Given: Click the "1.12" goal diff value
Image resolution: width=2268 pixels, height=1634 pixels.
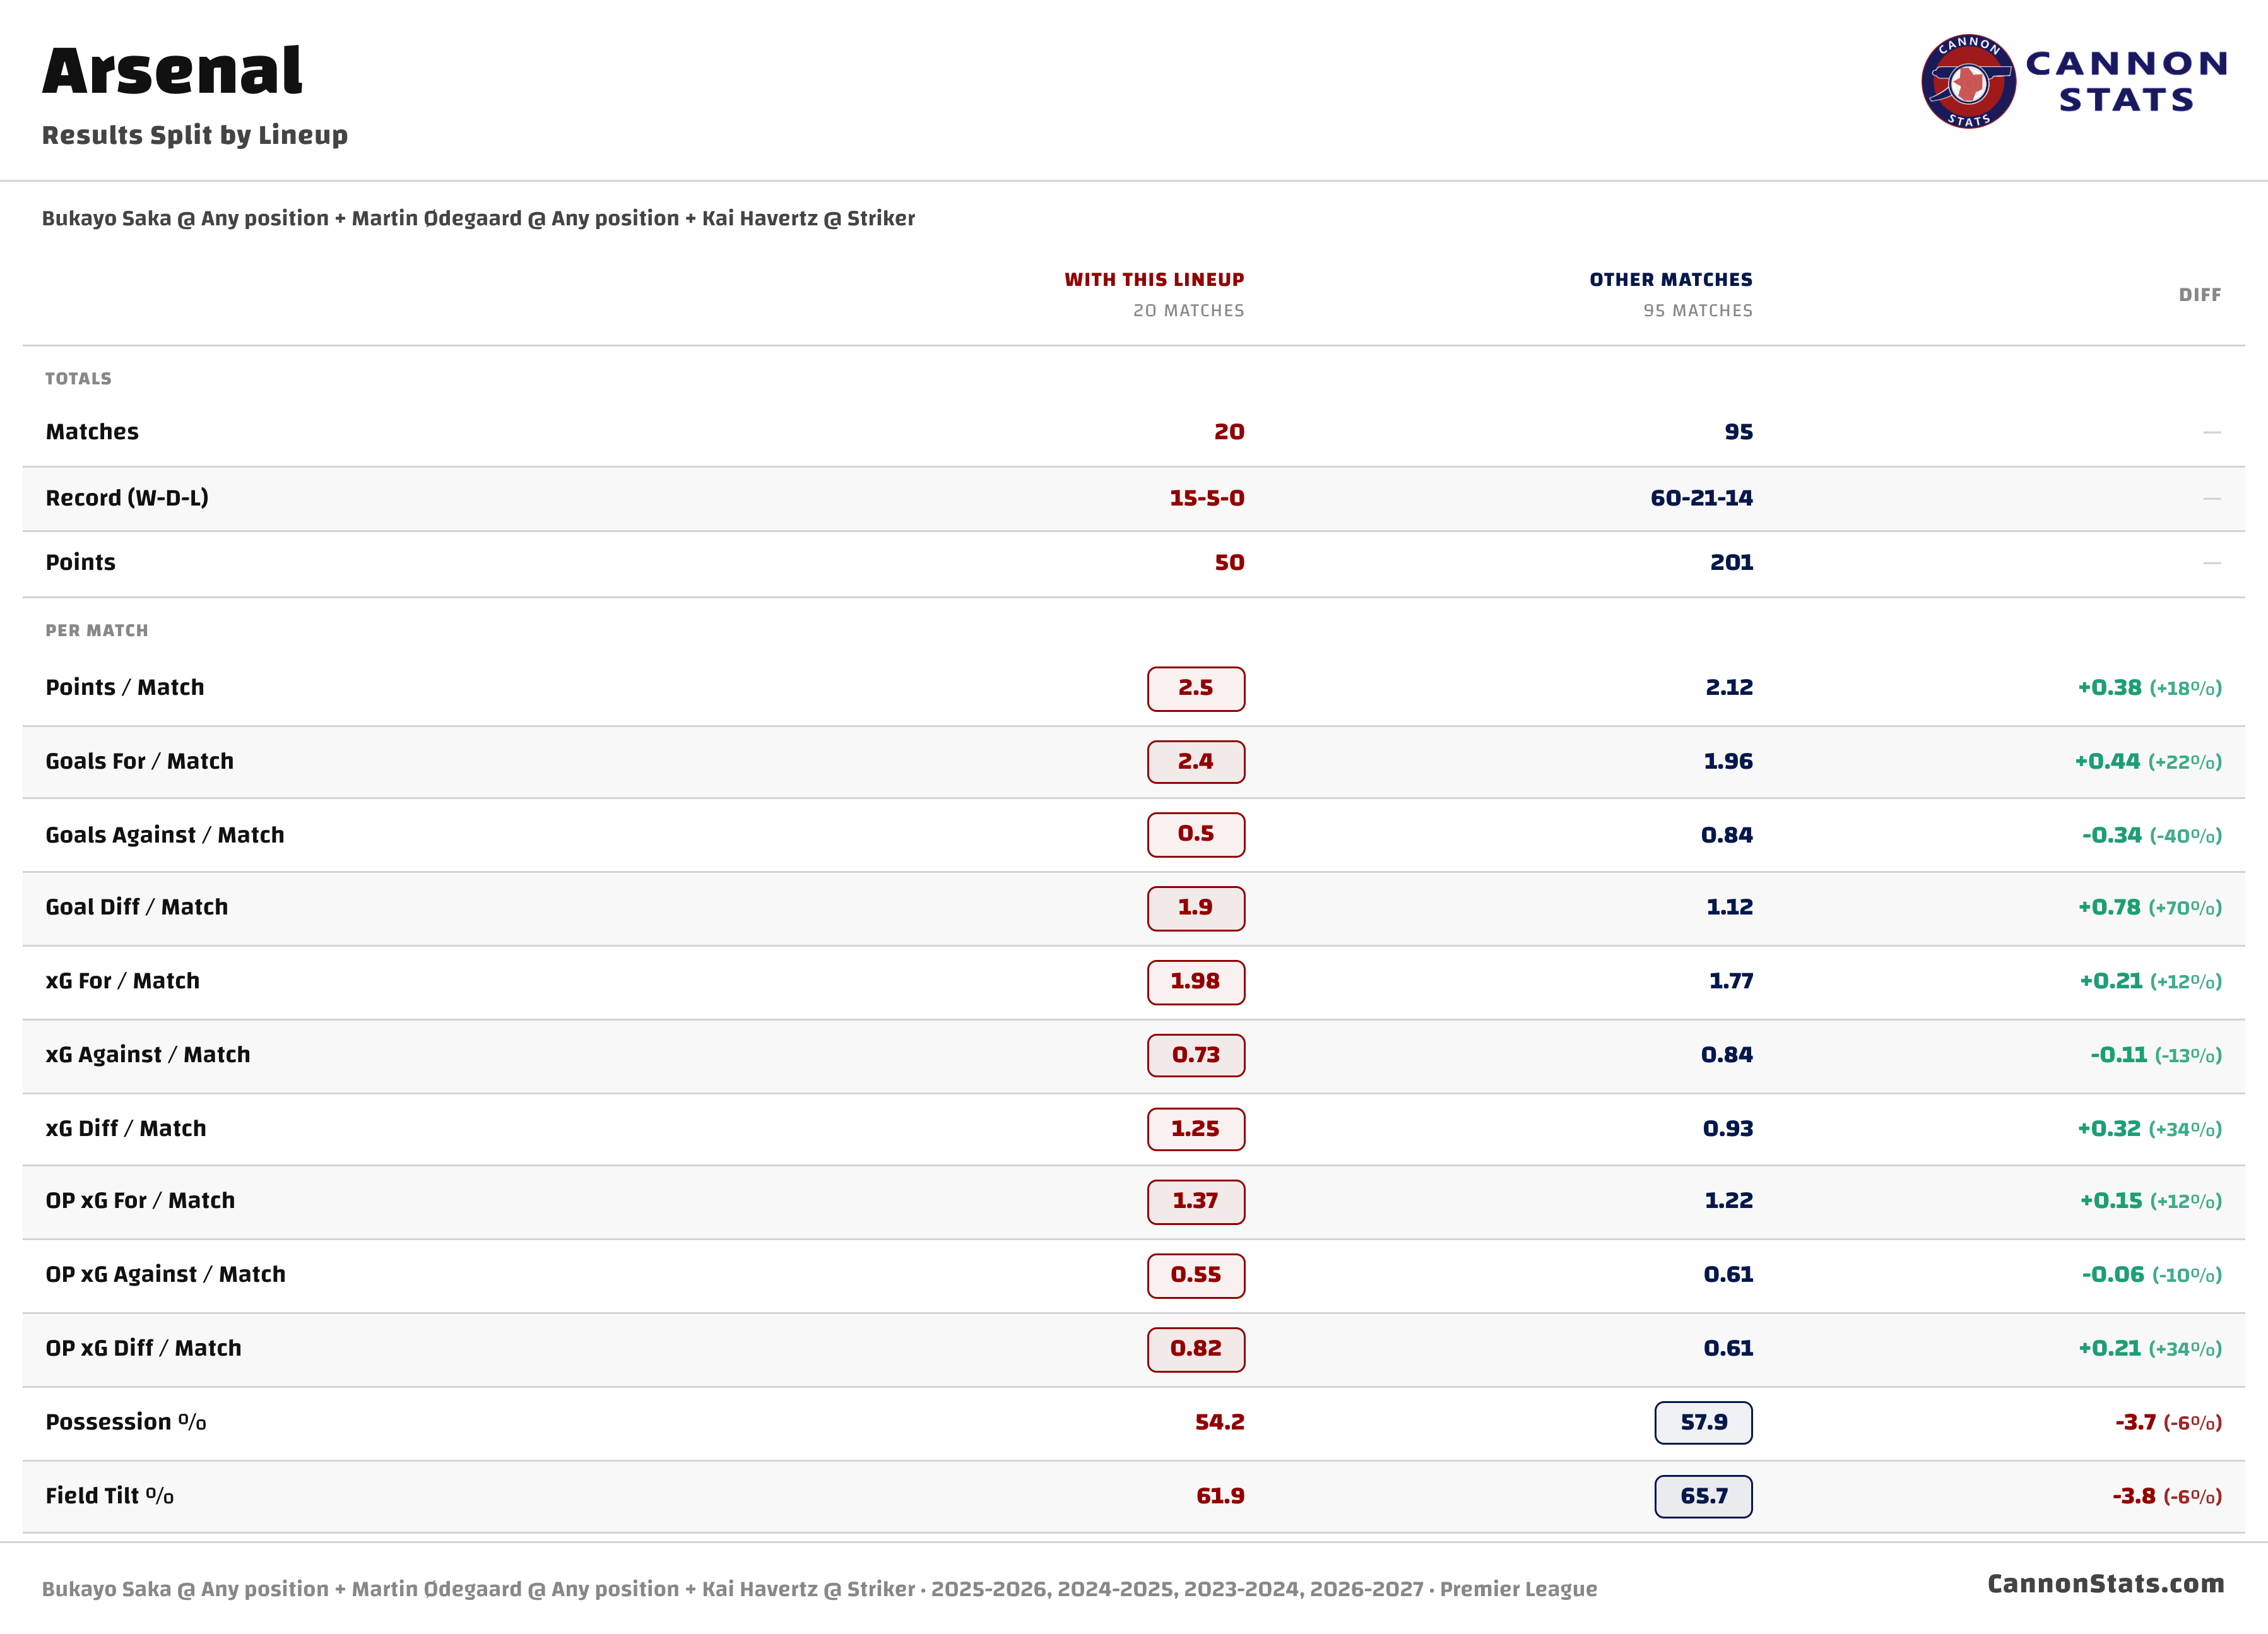Looking at the screenshot, I should 1729,908.
